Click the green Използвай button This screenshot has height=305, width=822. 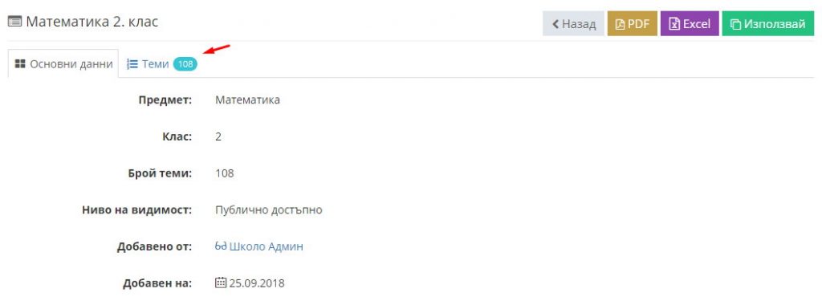click(x=768, y=23)
